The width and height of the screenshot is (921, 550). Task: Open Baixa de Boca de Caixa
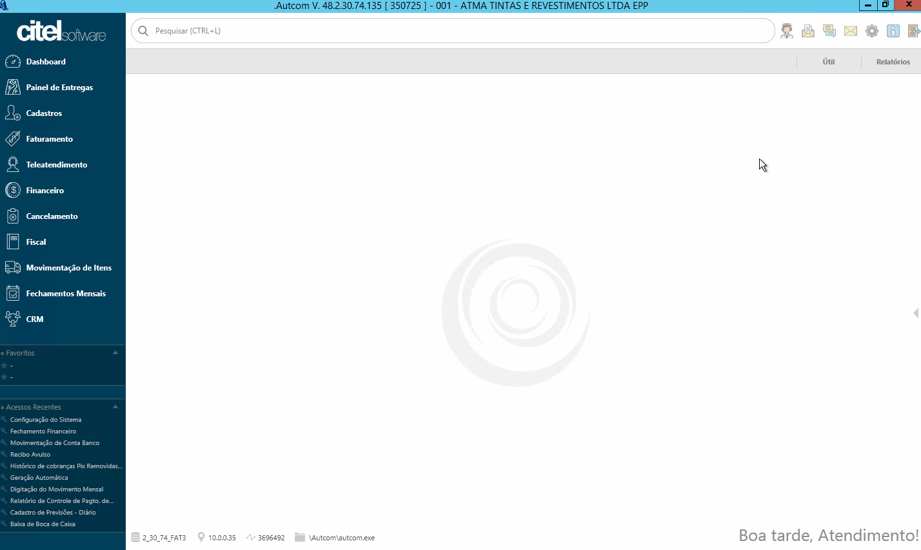pos(43,524)
